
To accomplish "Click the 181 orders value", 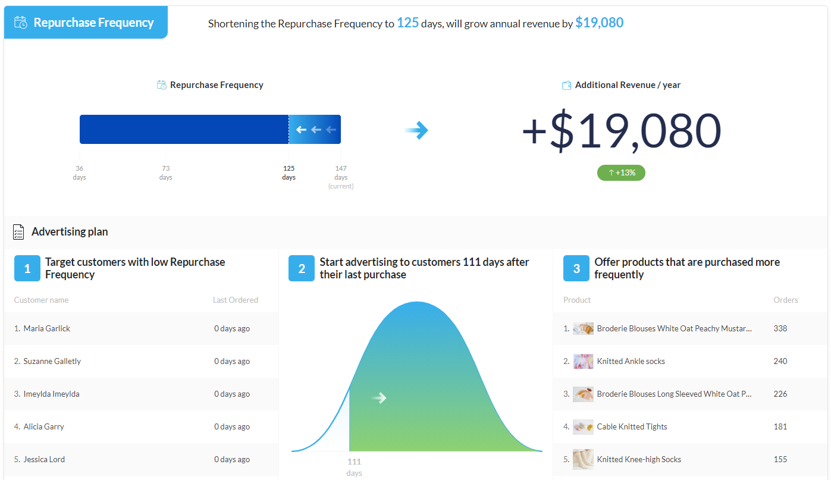I will (x=780, y=426).
